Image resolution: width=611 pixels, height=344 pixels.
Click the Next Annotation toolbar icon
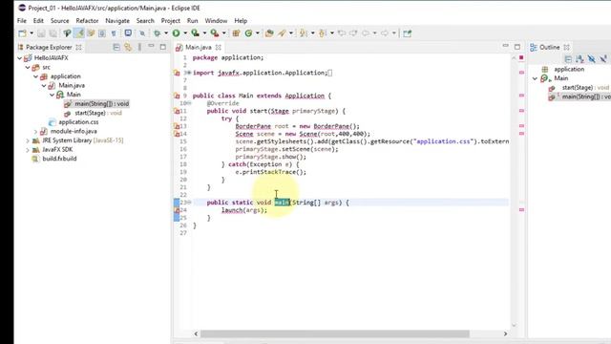tap(303, 33)
